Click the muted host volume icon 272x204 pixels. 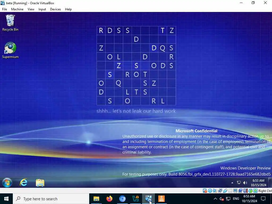(222, 199)
